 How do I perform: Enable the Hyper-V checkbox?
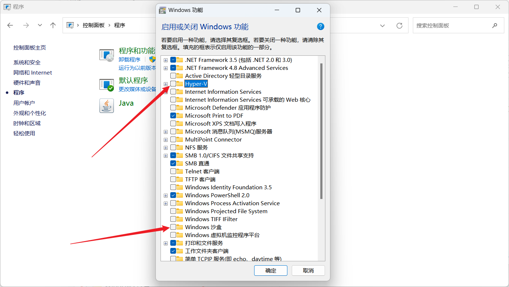[173, 84]
